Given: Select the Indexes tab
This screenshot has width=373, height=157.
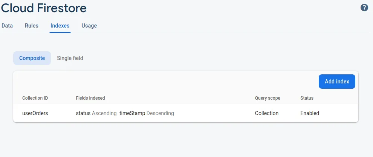Looking at the screenshot, I should [x=60, y=26].
